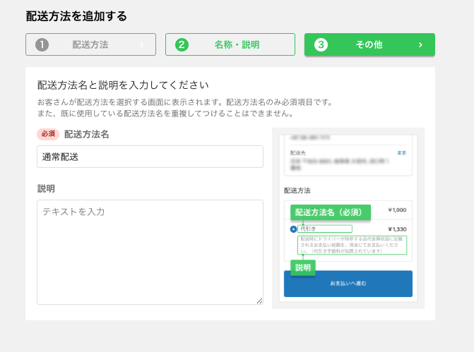Click the chevron arrow on 配送方法 step
The height and width of the screenshot is (352, 474).
(142, 44)
